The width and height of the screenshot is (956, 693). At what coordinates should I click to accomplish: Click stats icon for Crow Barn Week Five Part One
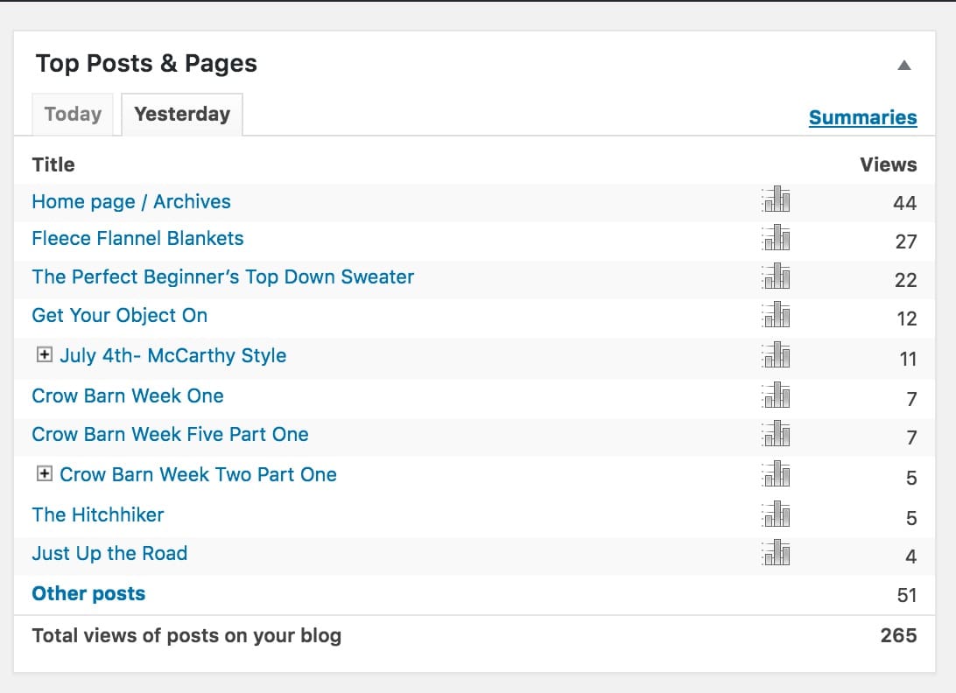point(776,434)
